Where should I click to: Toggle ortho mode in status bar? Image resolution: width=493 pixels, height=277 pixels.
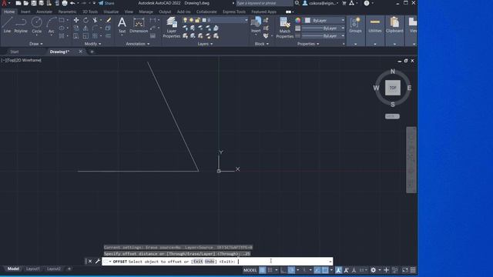click(x=283, y=270)
